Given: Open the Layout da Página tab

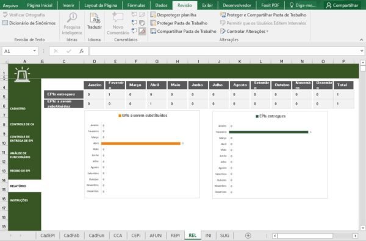Looking at the screenshot, I should (x=101, y=5).
